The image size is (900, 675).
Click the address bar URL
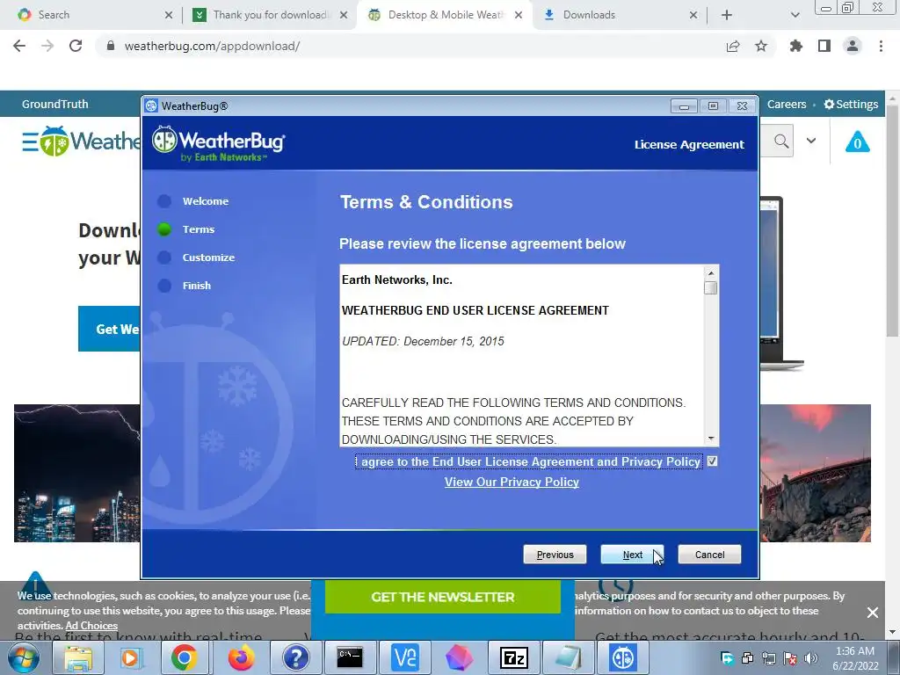point(212,46)
